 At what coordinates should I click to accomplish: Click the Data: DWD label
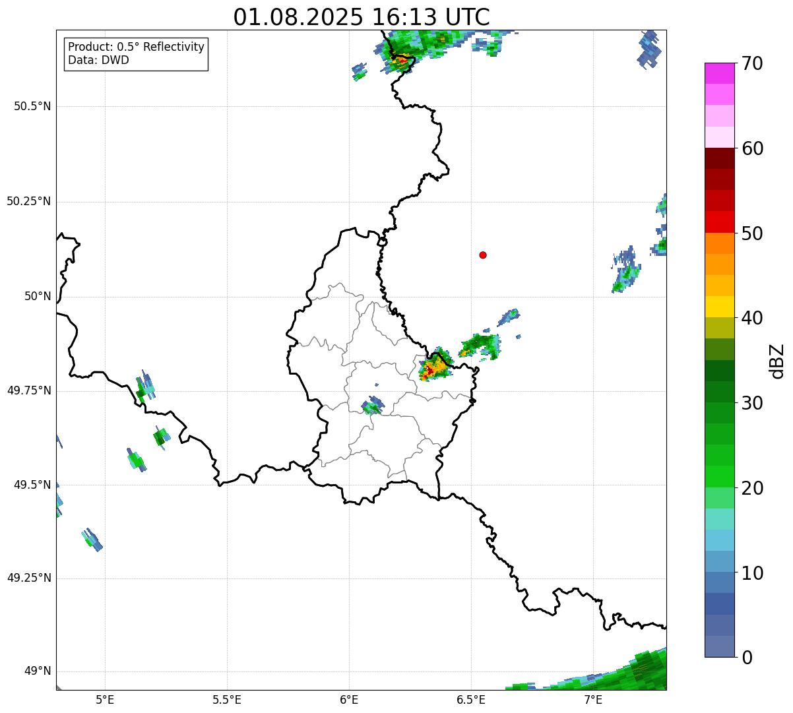coord(98,61)
